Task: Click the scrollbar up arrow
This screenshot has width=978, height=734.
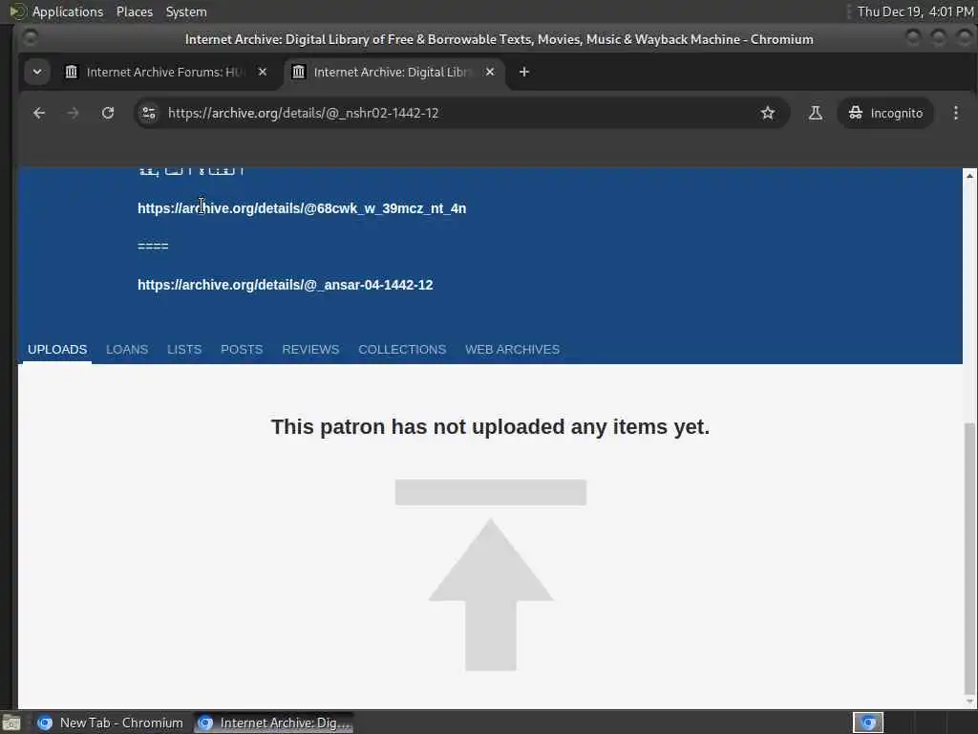Action: 969,176
